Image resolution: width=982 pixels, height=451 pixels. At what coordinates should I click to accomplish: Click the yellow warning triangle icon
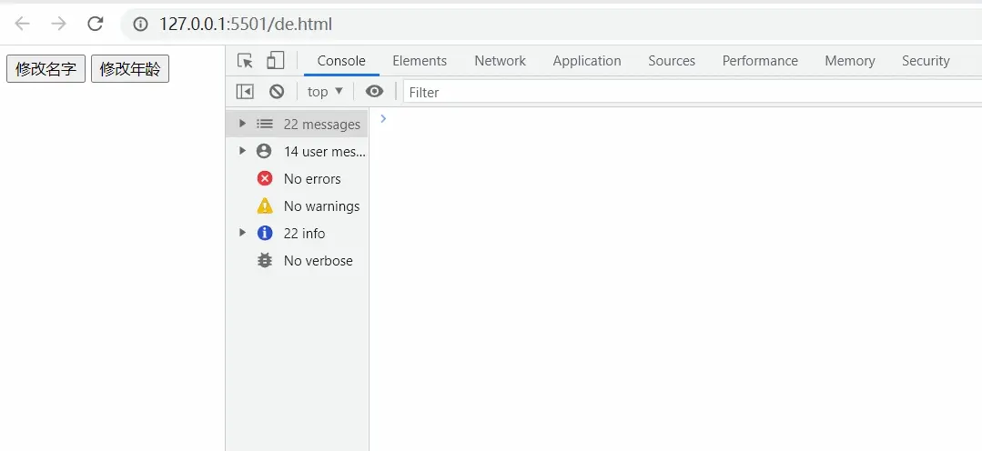point(265,205)
